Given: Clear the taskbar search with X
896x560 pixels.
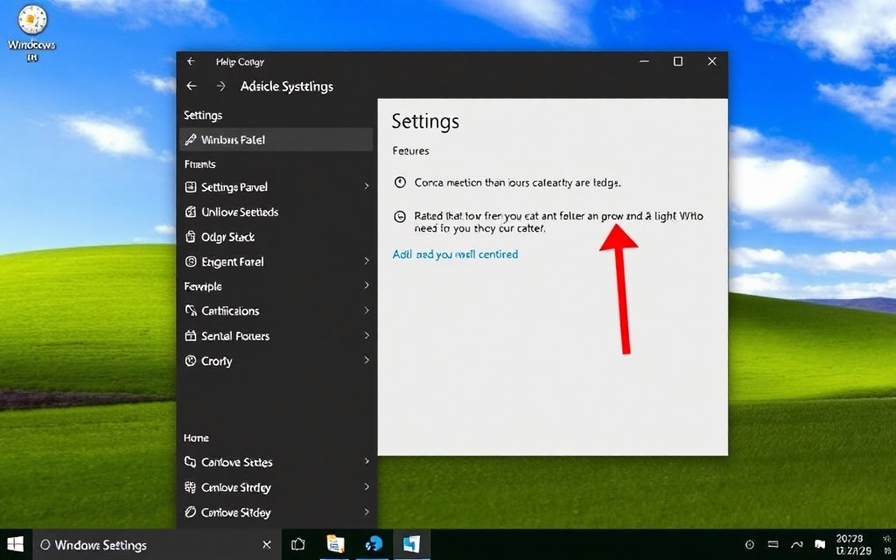Looking at the screenshot, I should [266, 544].
